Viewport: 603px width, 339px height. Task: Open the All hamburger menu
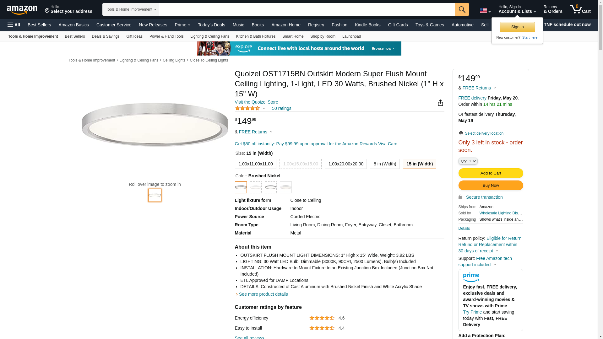pos(14,25)
